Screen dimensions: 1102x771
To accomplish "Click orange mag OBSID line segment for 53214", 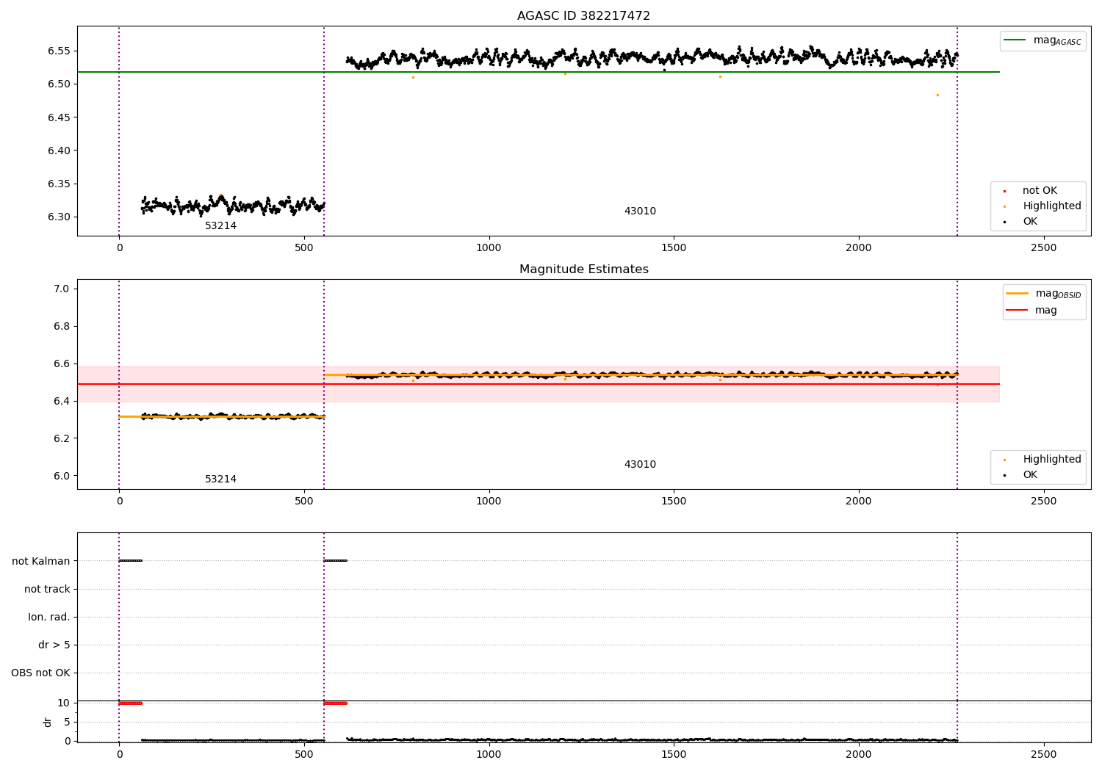I will 222,416.
